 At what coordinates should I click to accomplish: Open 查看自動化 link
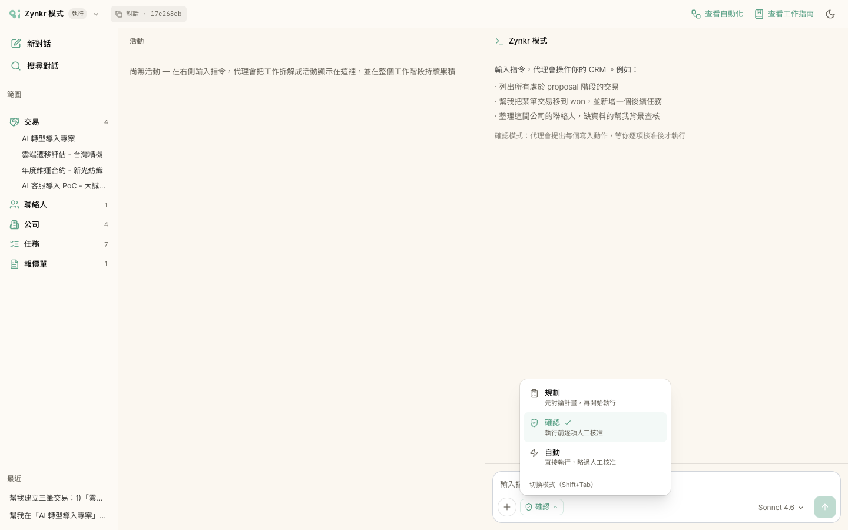click(x=717, y=14)
